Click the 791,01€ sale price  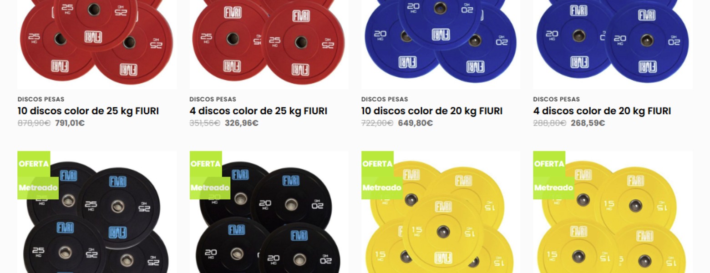[70, 123]
